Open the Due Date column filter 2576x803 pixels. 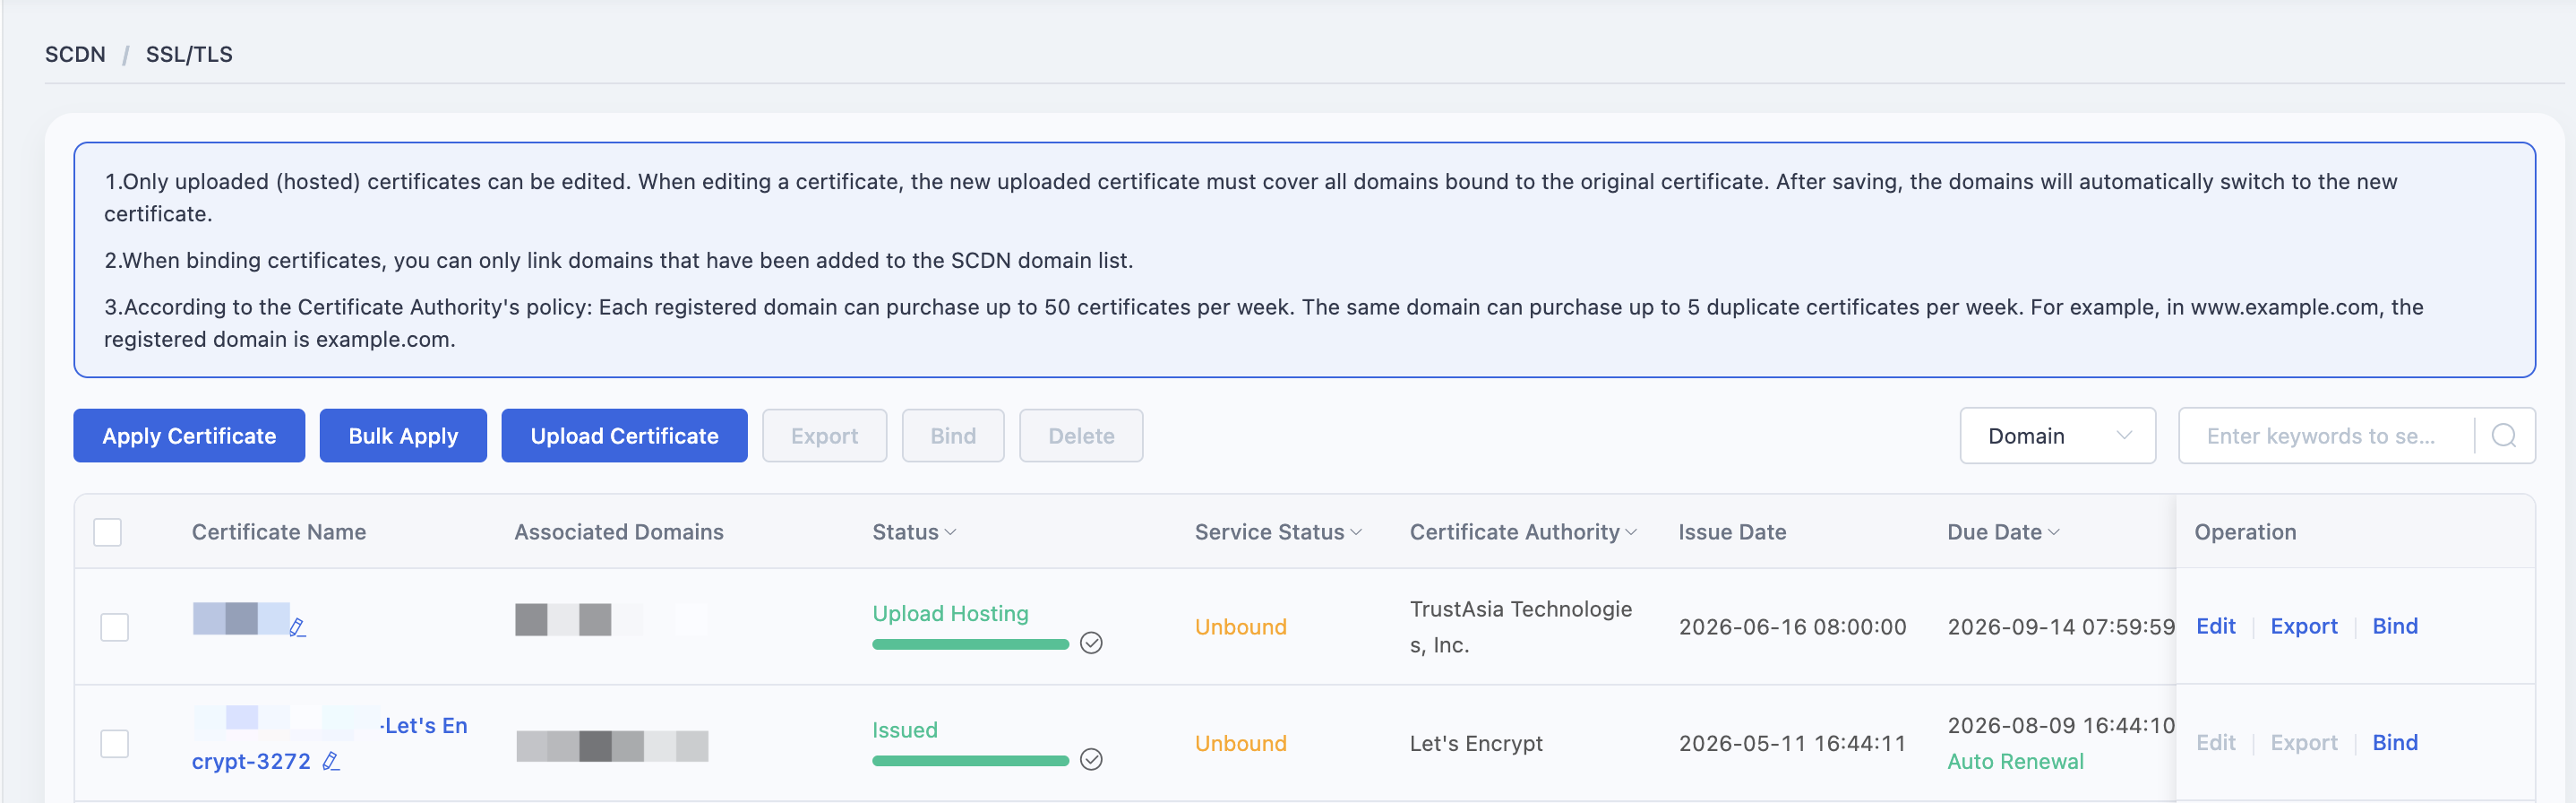tap(2053, 532)
